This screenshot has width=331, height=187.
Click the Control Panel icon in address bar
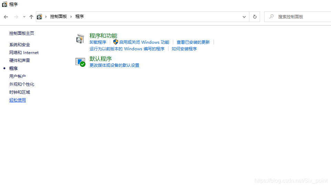[40, 17]
